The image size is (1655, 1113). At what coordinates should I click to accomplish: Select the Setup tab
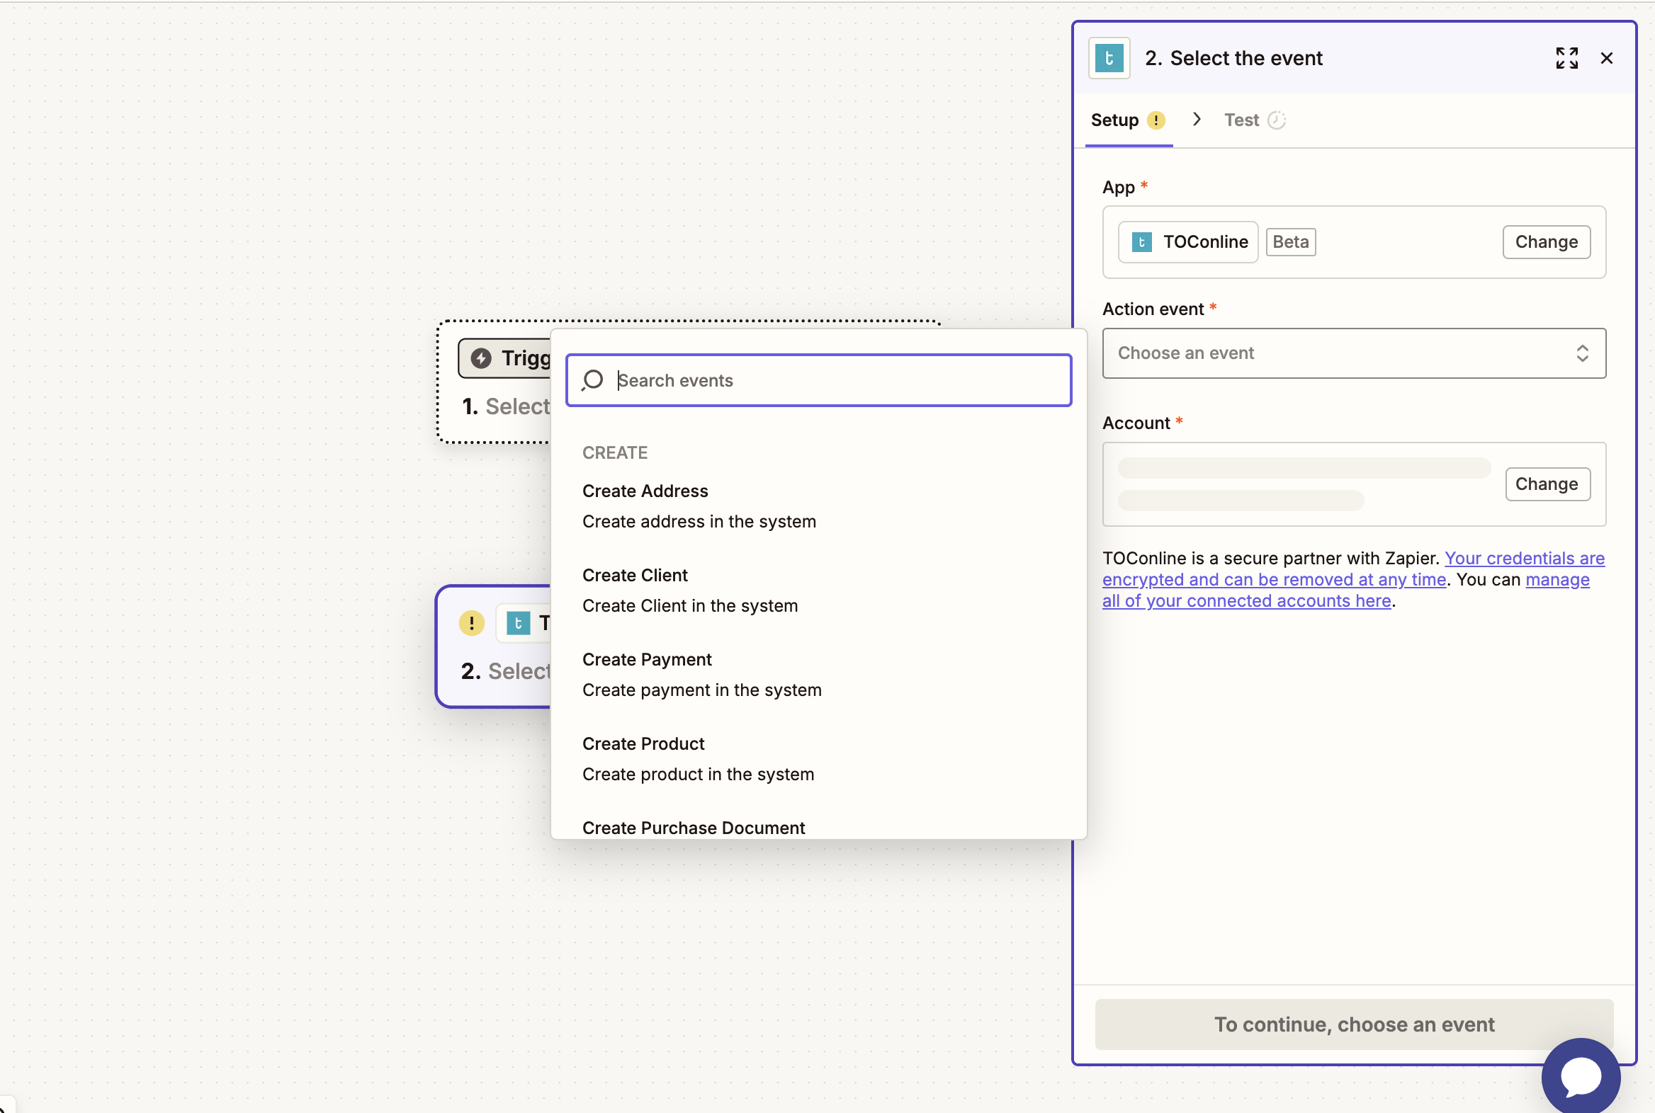point(1114,120)
